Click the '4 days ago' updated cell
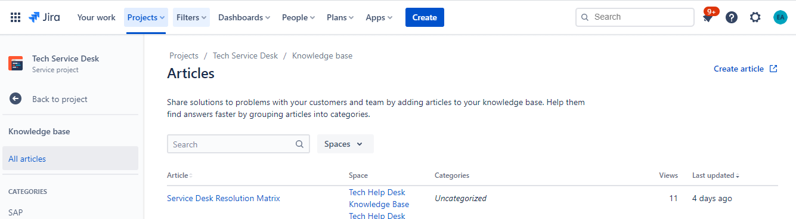Viewport: 796px width, 219px height. (x=712, y=198)
